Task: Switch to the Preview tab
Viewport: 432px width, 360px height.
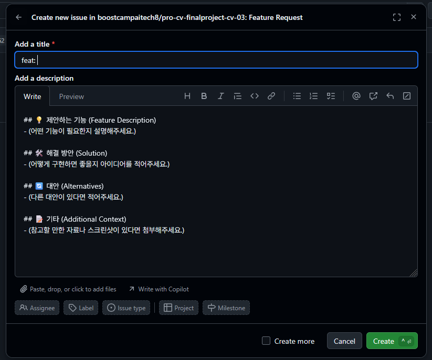Action: 71,96
